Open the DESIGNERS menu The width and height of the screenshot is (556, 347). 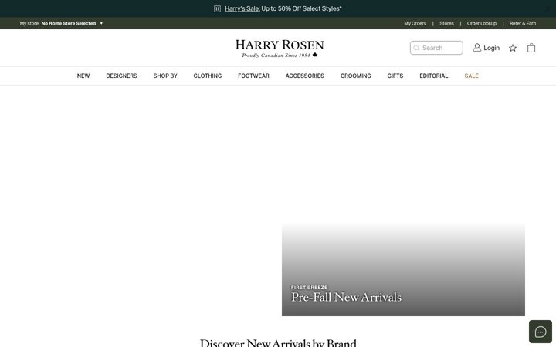point(121,76)
